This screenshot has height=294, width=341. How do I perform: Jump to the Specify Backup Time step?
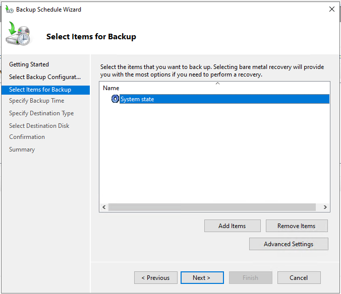[37, 101]
